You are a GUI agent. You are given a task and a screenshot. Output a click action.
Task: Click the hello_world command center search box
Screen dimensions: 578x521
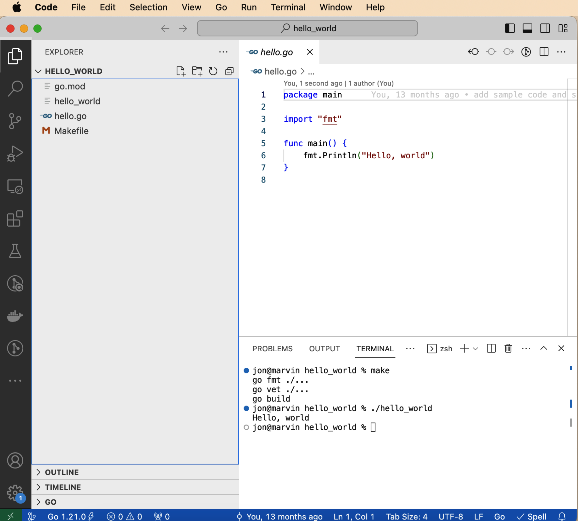307,28
